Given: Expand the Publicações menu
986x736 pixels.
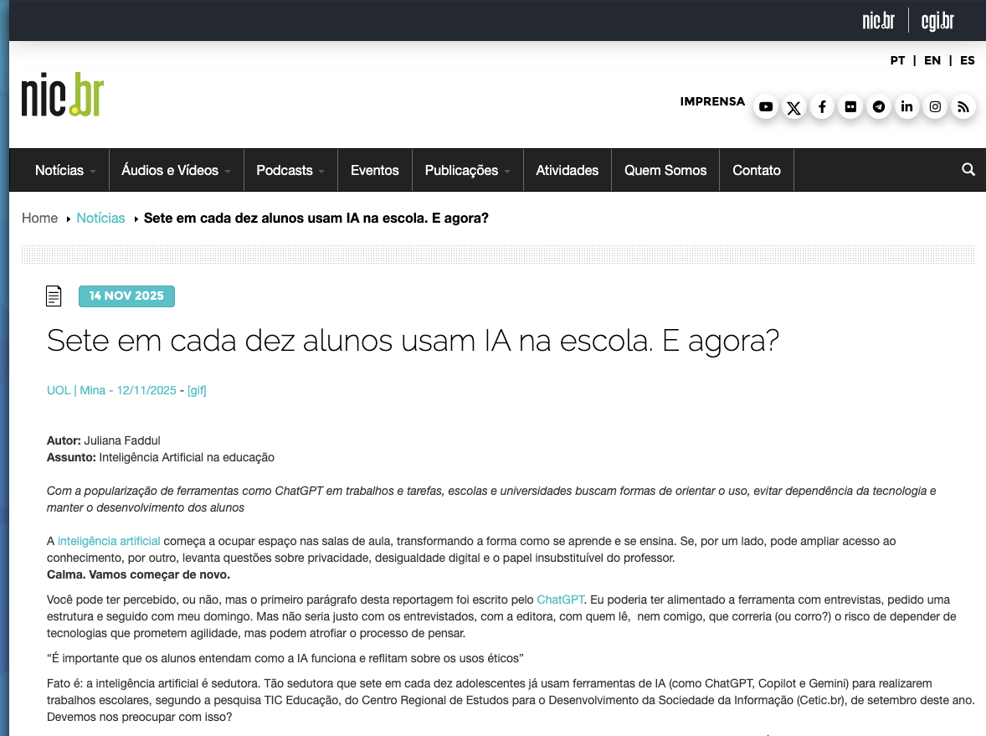Looking at the screenshot, I should [467, 171].
